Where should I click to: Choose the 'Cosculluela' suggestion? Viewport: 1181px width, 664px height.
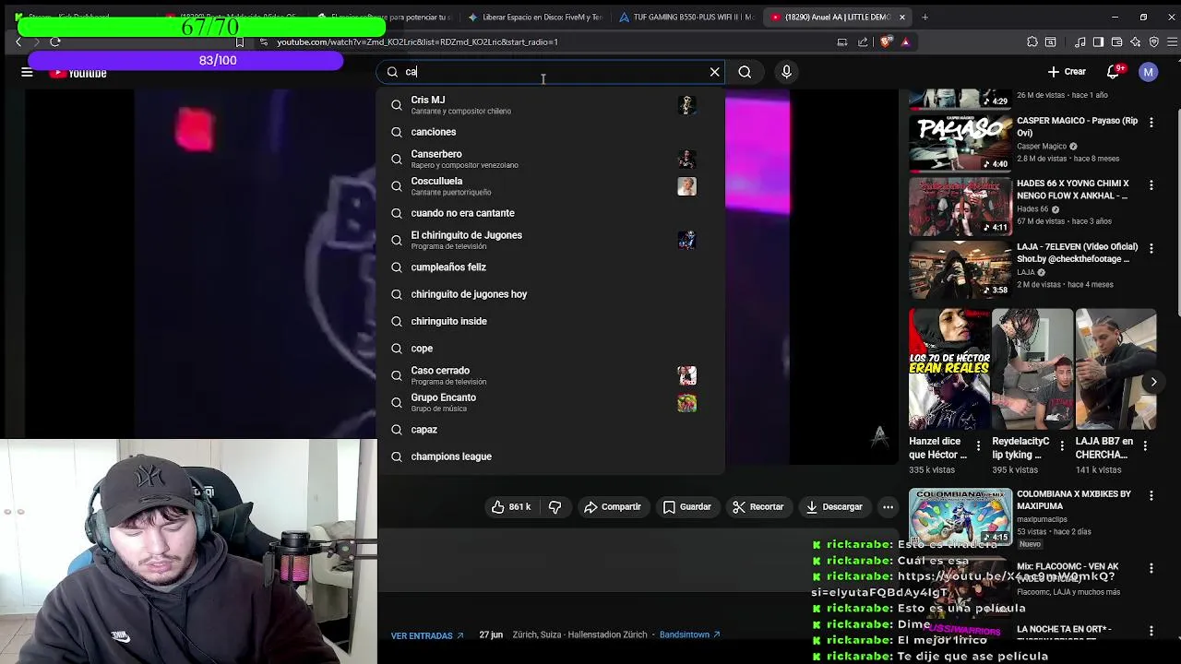(550, 186)
